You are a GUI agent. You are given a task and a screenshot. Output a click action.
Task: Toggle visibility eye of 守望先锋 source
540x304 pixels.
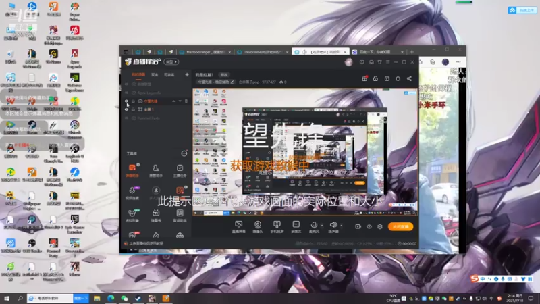tap(126, 101)
